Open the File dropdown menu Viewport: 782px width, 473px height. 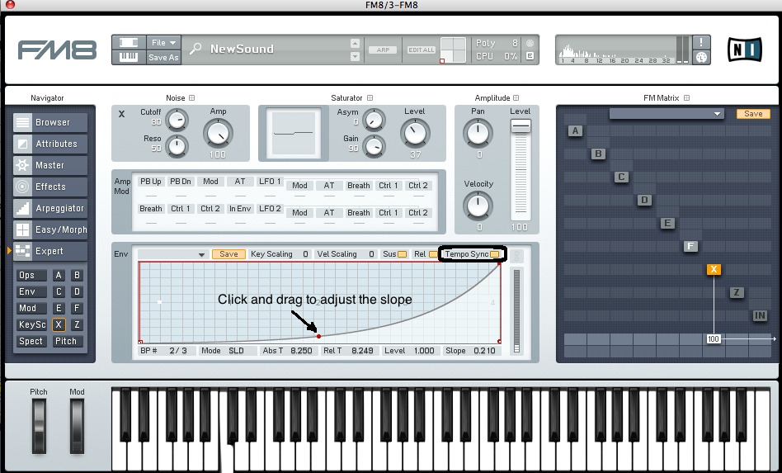[x=163, y=42]
